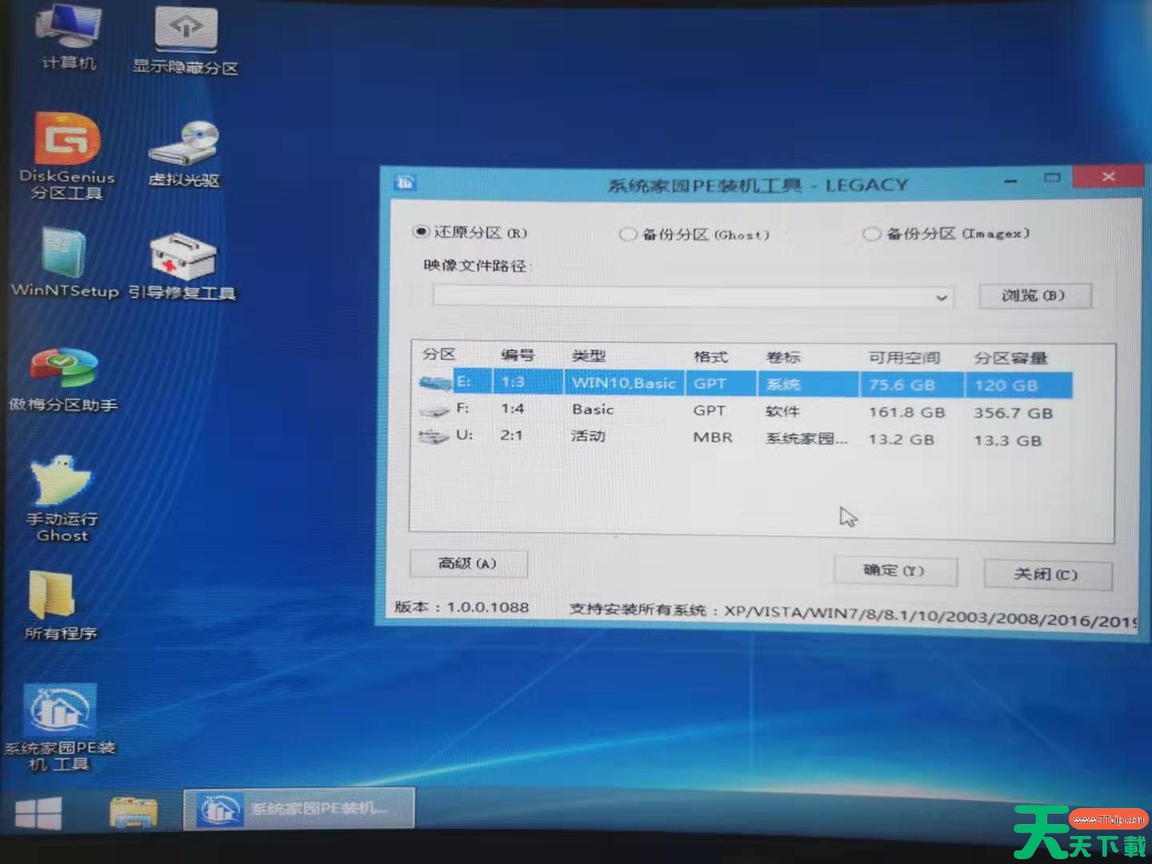
Task: Open 显示隐藏分区 desktop icon
Action: [x=186, y=38]
